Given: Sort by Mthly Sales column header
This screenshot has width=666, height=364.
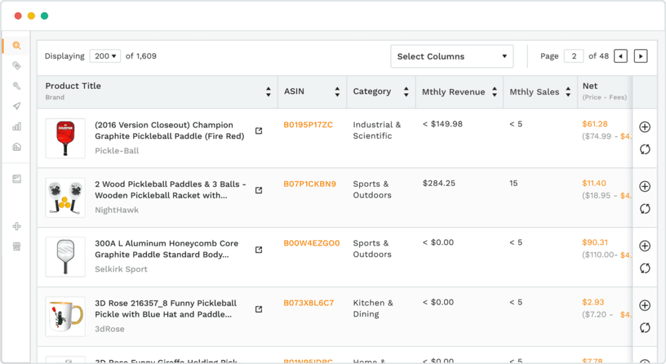Looking at the screenshot, I should [568, 92].
